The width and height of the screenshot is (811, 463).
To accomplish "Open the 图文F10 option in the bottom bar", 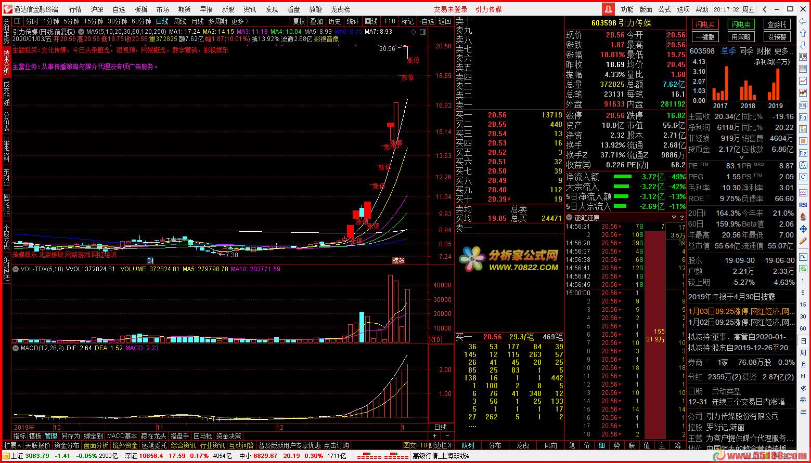I will point(415,445).
